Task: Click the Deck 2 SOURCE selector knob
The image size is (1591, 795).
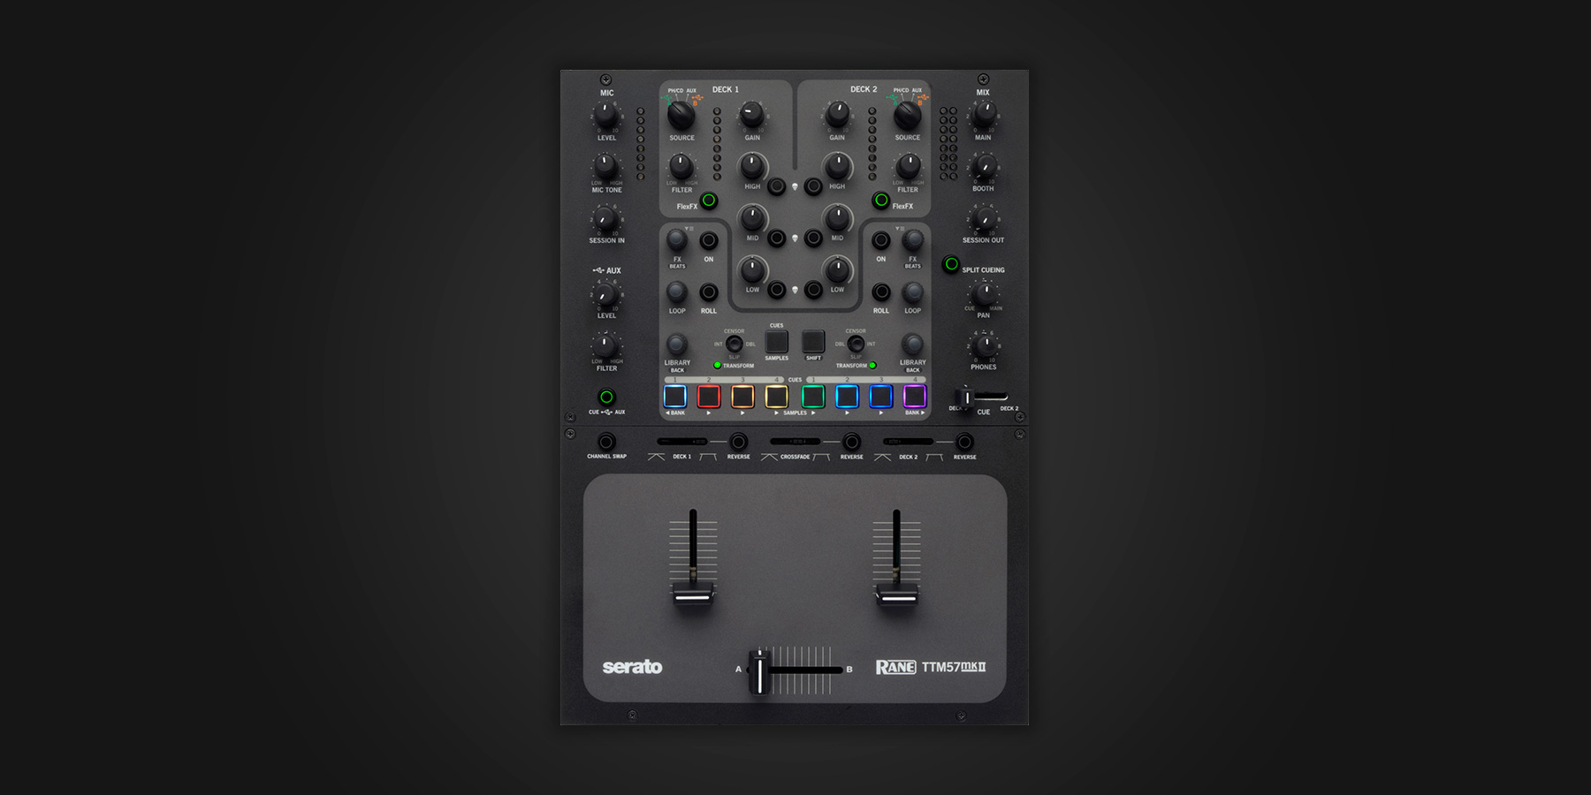Action: click(908, 116)
